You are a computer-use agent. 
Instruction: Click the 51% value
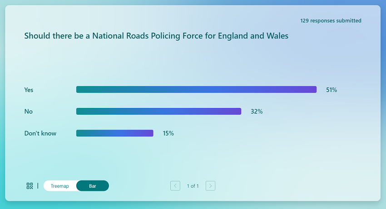coord(332,90)
